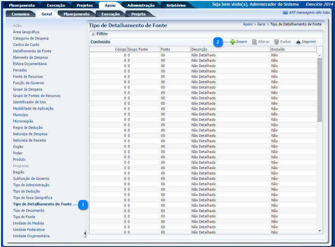Click the scrollbar up arrow of table
The width and height of the screenshot is (335, 247).
click(x=320, y=55)
